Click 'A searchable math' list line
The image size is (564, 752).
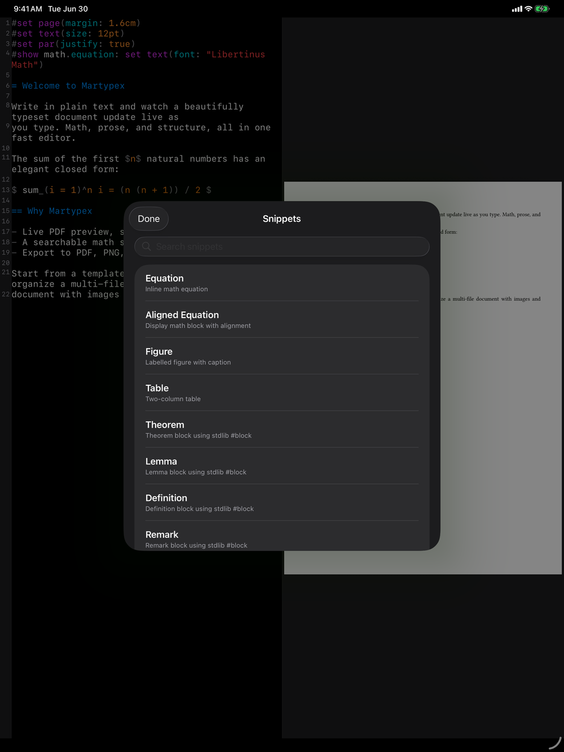(68, 243)
